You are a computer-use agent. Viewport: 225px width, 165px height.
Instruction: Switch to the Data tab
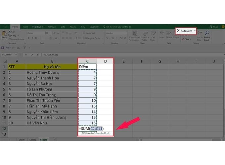pos(63,27)
